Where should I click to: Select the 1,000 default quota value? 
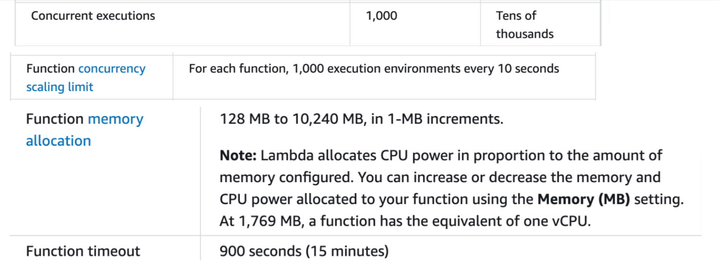pyautogui.click(x=382, y=16)
